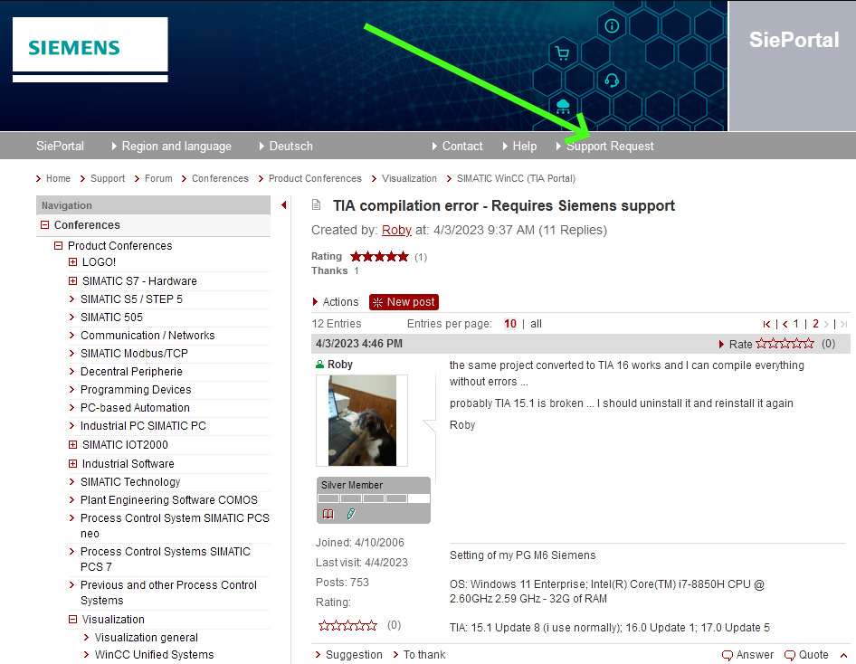Go to Forum breadcrumb

[x=158, y=178]
